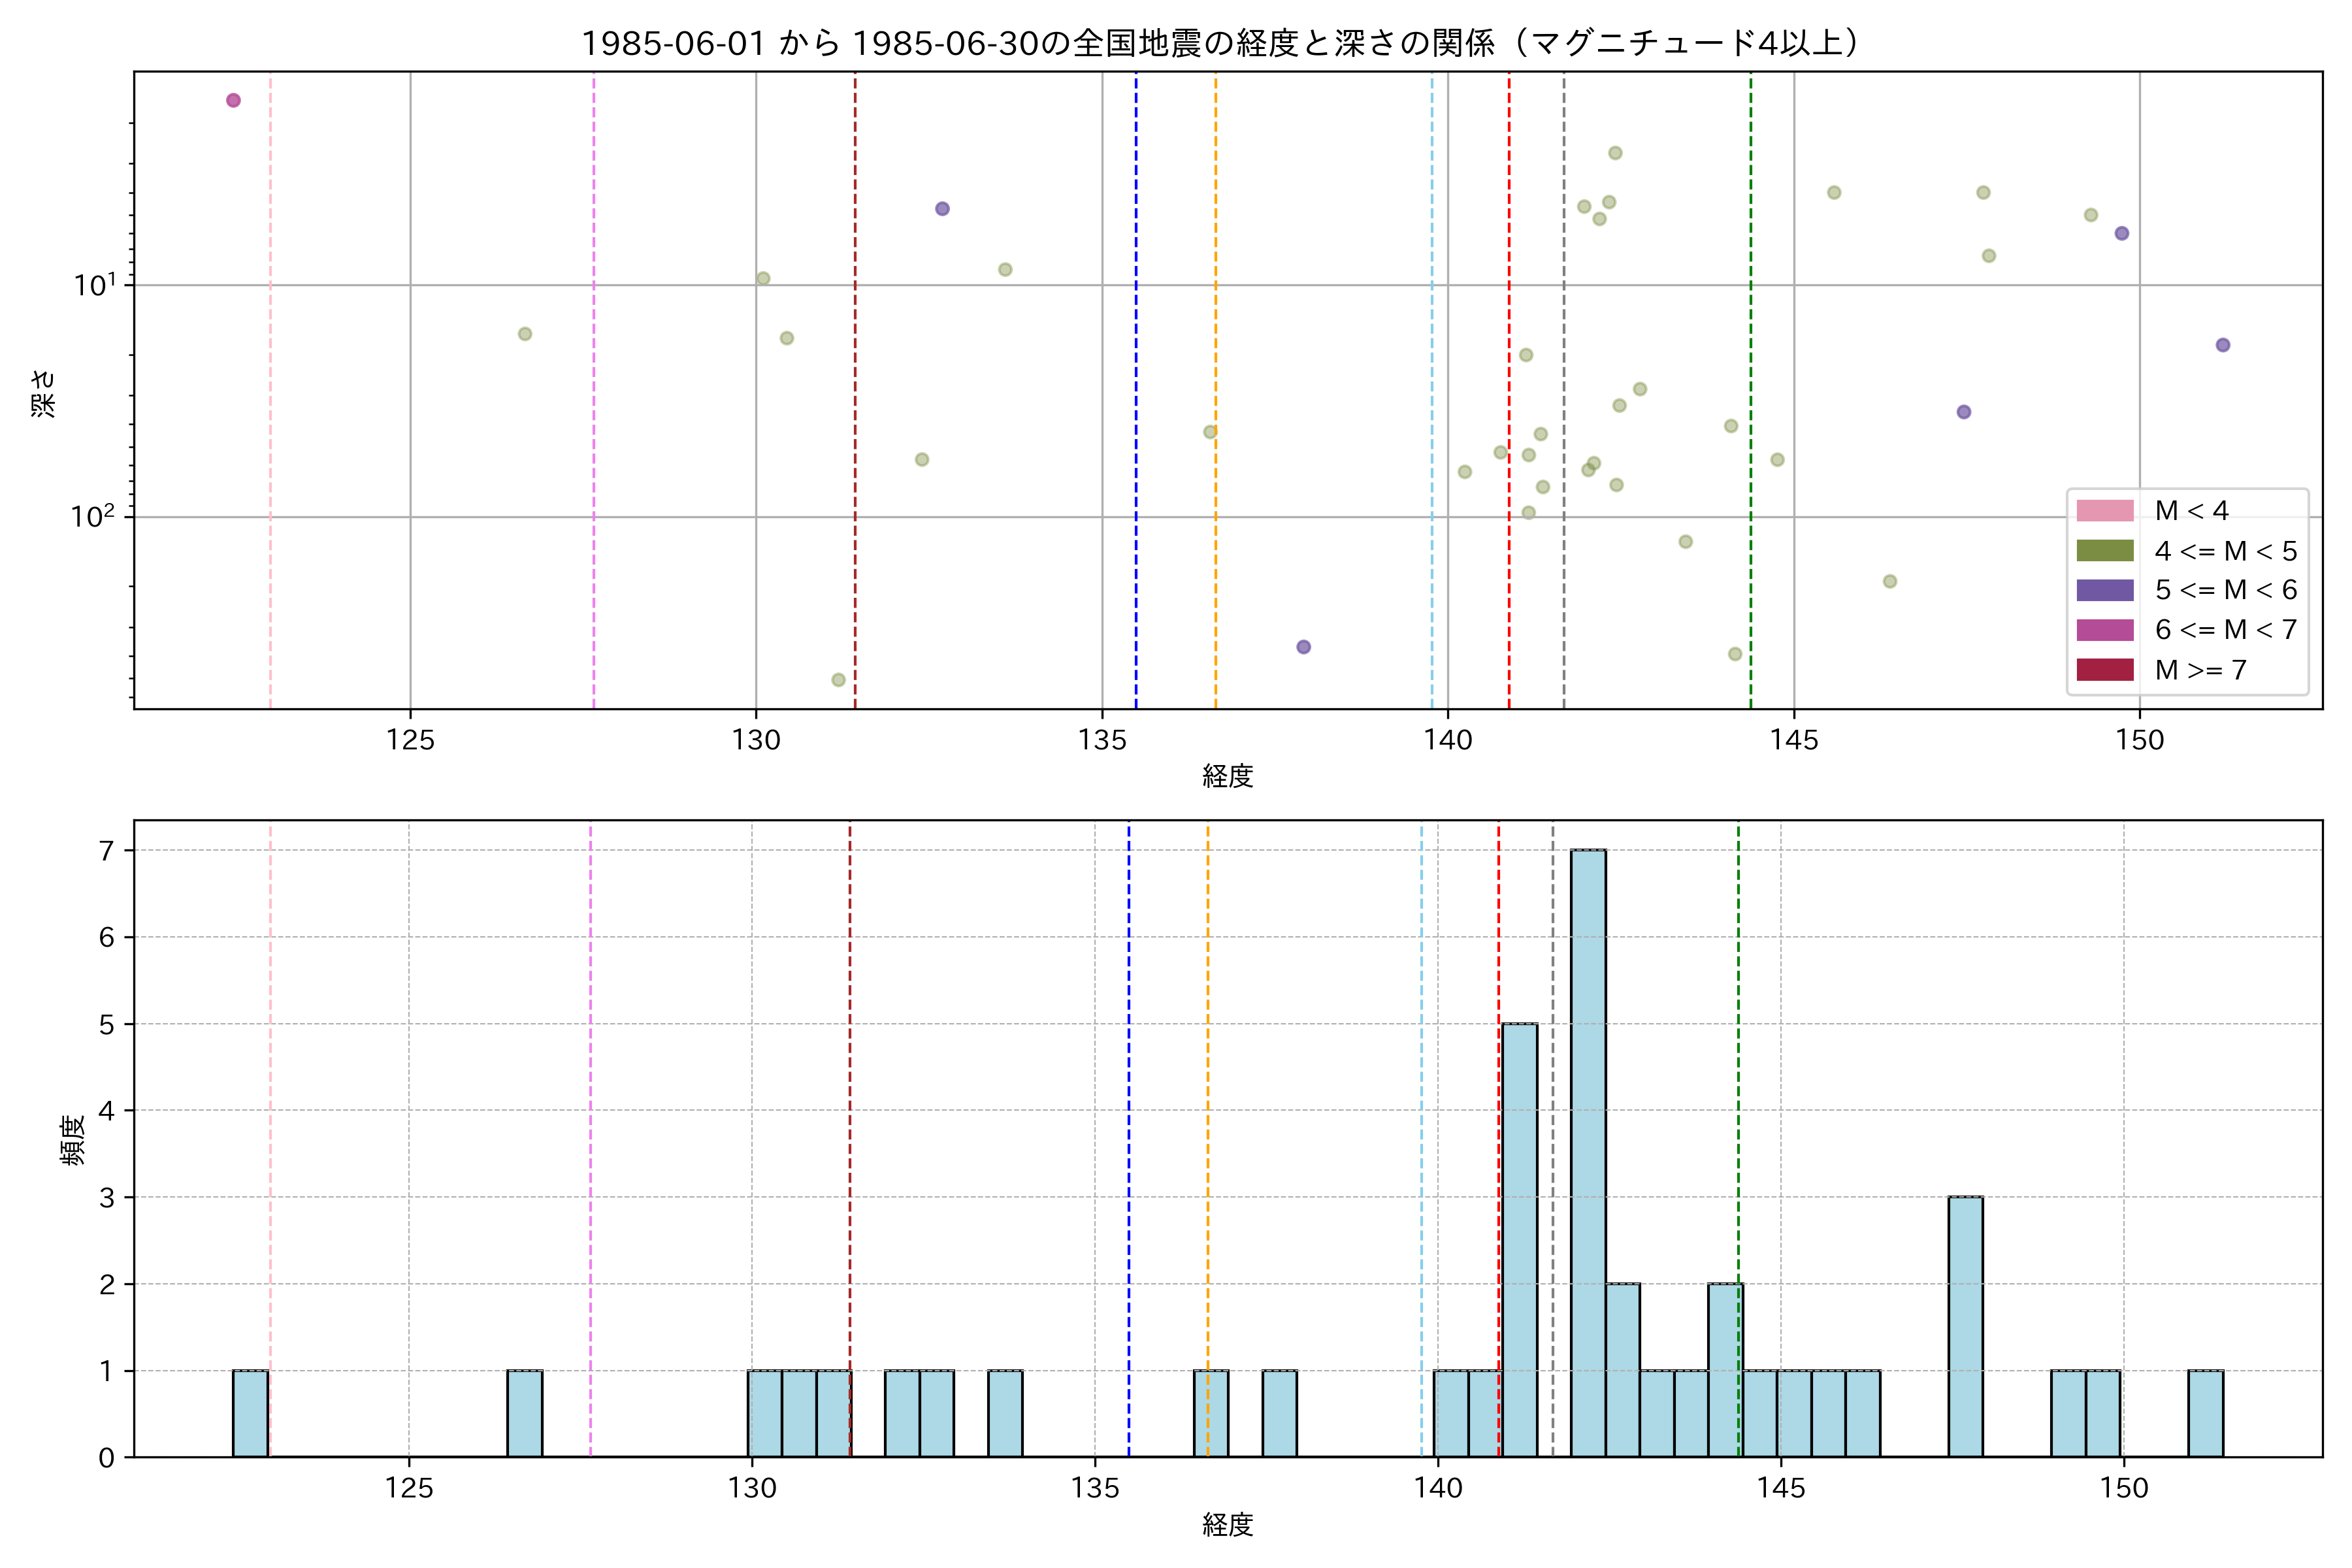Click the histogram bar with frequency 5
2352x1568 pixels.
click(1520, 1240)
